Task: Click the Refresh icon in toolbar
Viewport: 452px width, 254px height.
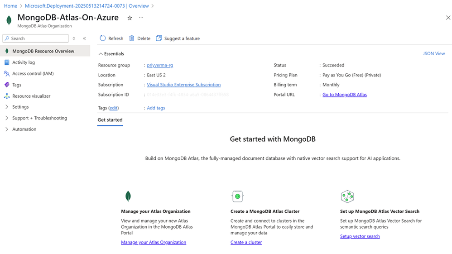Action: click(x=103, y=38)
